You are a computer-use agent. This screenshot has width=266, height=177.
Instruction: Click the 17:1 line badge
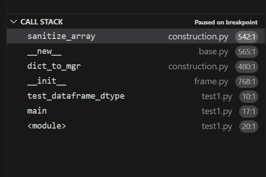tap(249, 111)
